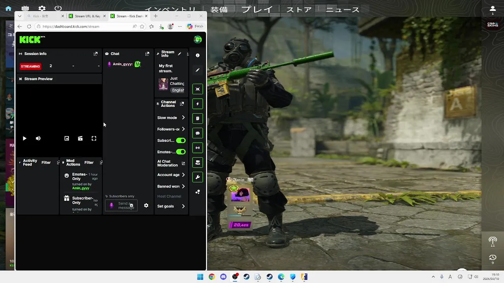The image size is (504, 283).
Task: Toggle the broadcast signal sidebar icon
Action: [x=198, y=148]
